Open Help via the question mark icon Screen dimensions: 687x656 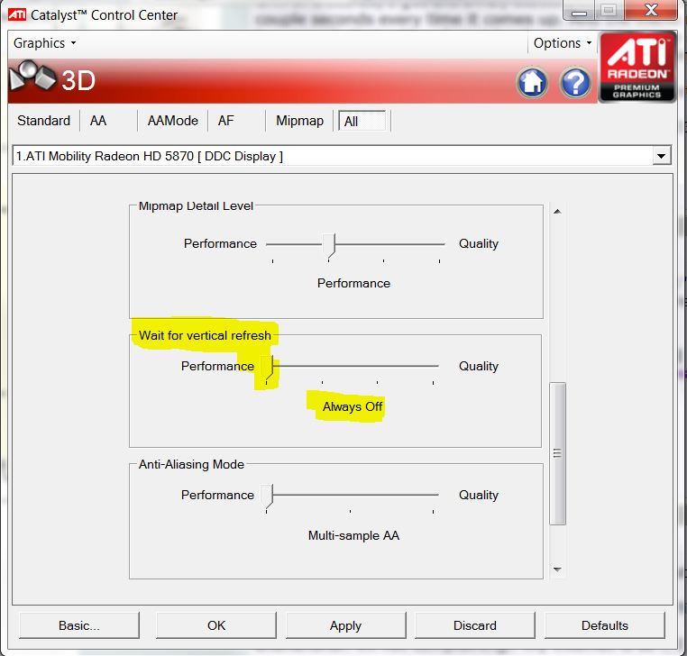[575, 82]
